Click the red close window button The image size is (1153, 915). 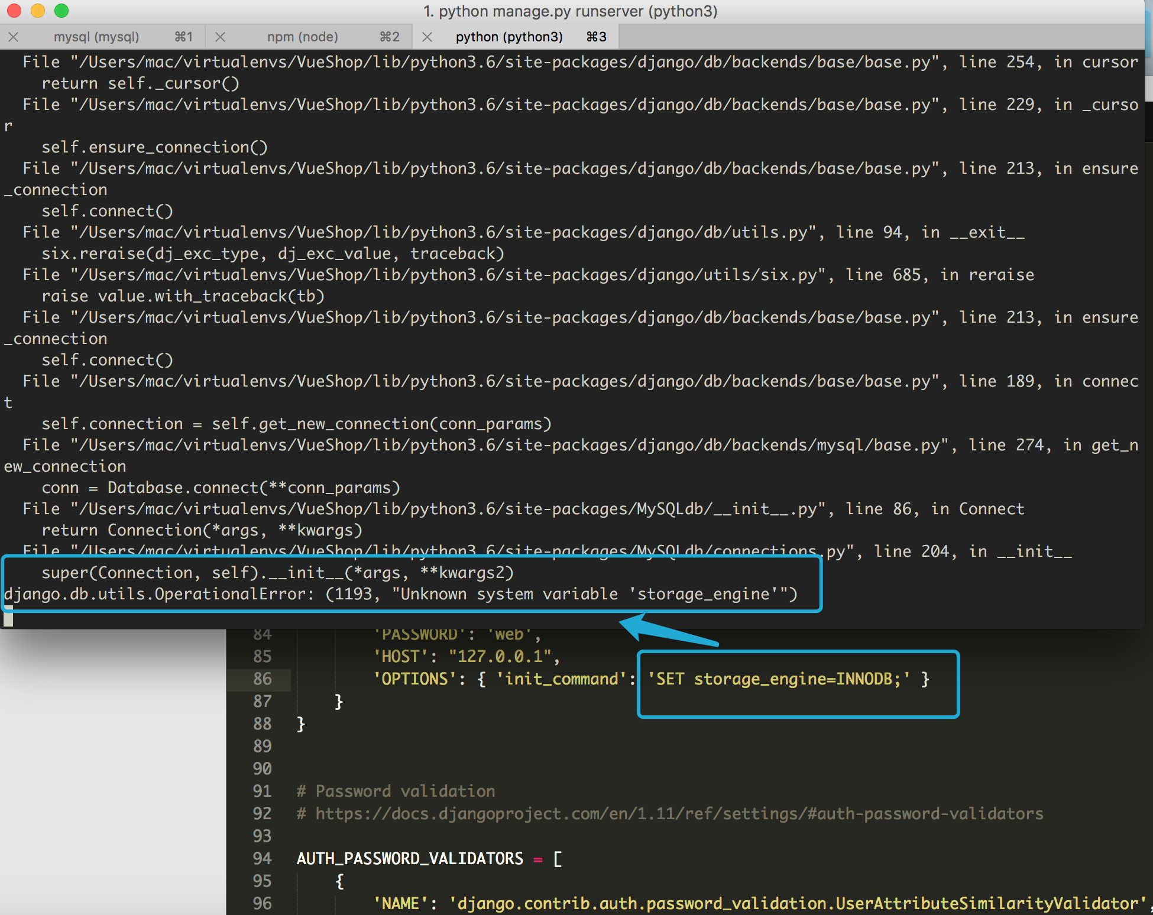(x=14, y=11)
